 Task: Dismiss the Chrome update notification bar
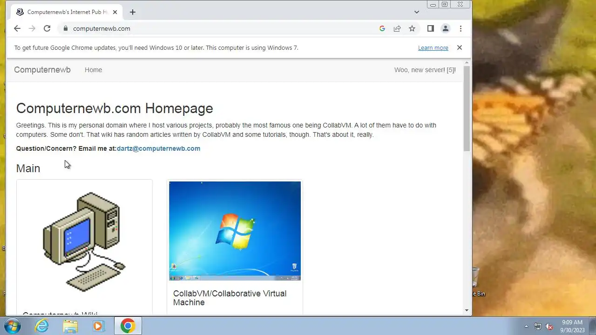pyautogui.click(x=460, y=47)
